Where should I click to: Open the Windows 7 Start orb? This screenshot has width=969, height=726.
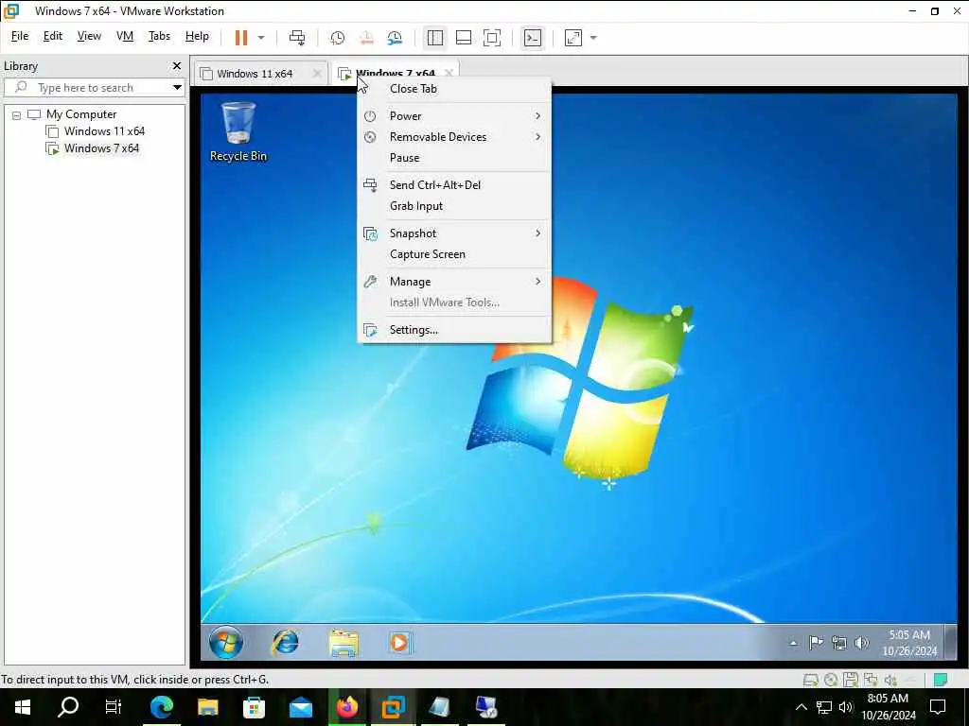[226, 642]
